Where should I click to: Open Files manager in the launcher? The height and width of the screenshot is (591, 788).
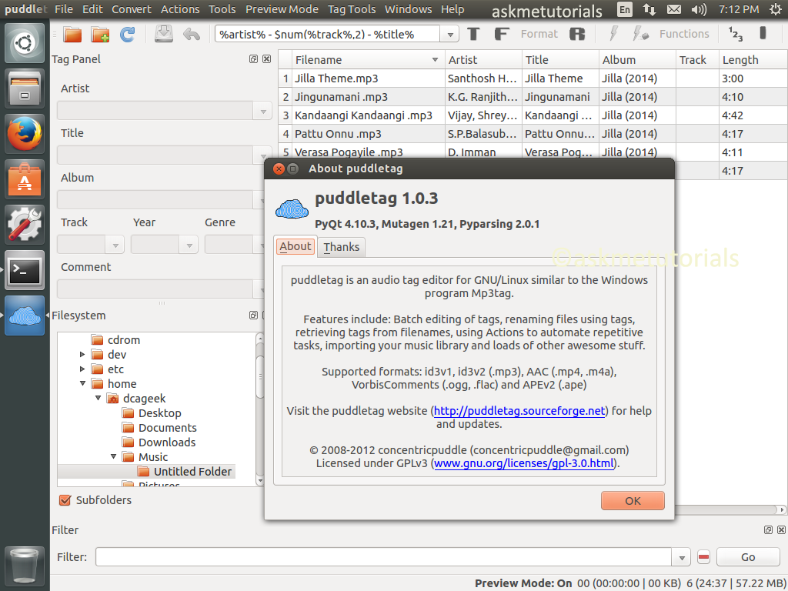point(24,88)
